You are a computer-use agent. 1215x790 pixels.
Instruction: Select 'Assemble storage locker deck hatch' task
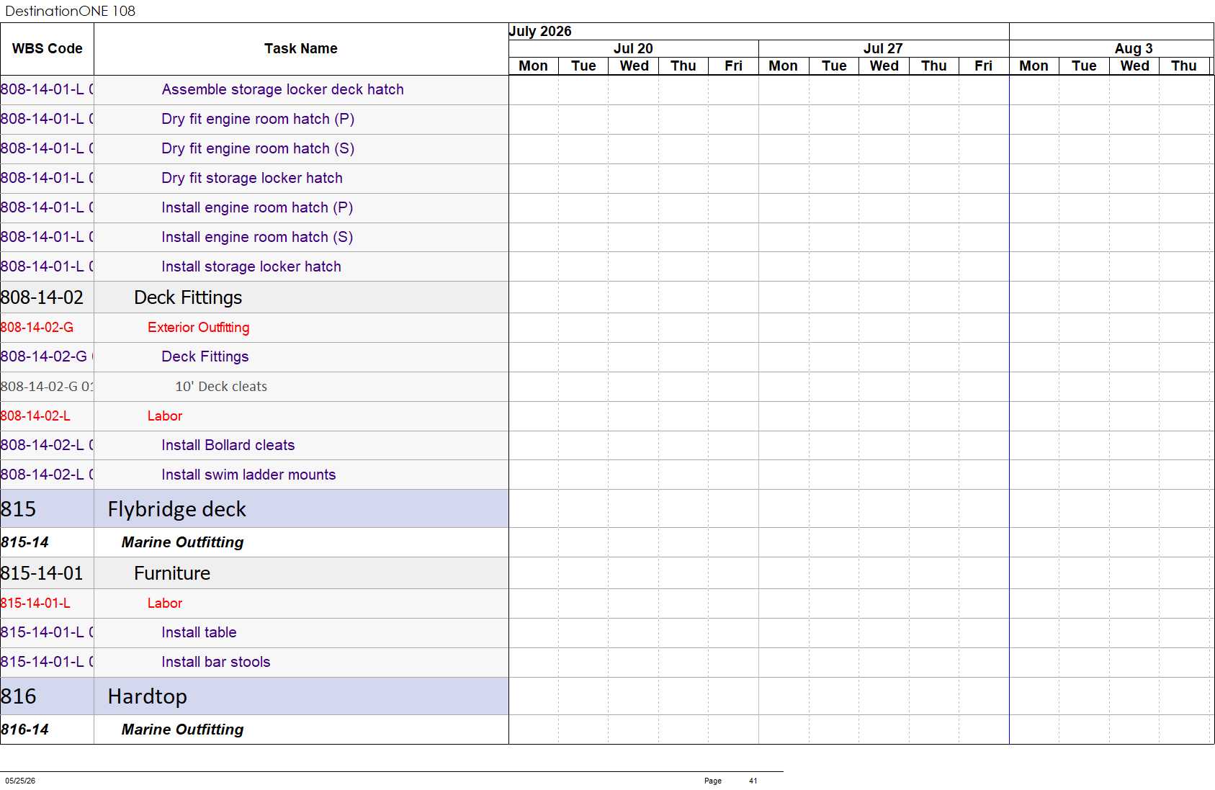282,90
